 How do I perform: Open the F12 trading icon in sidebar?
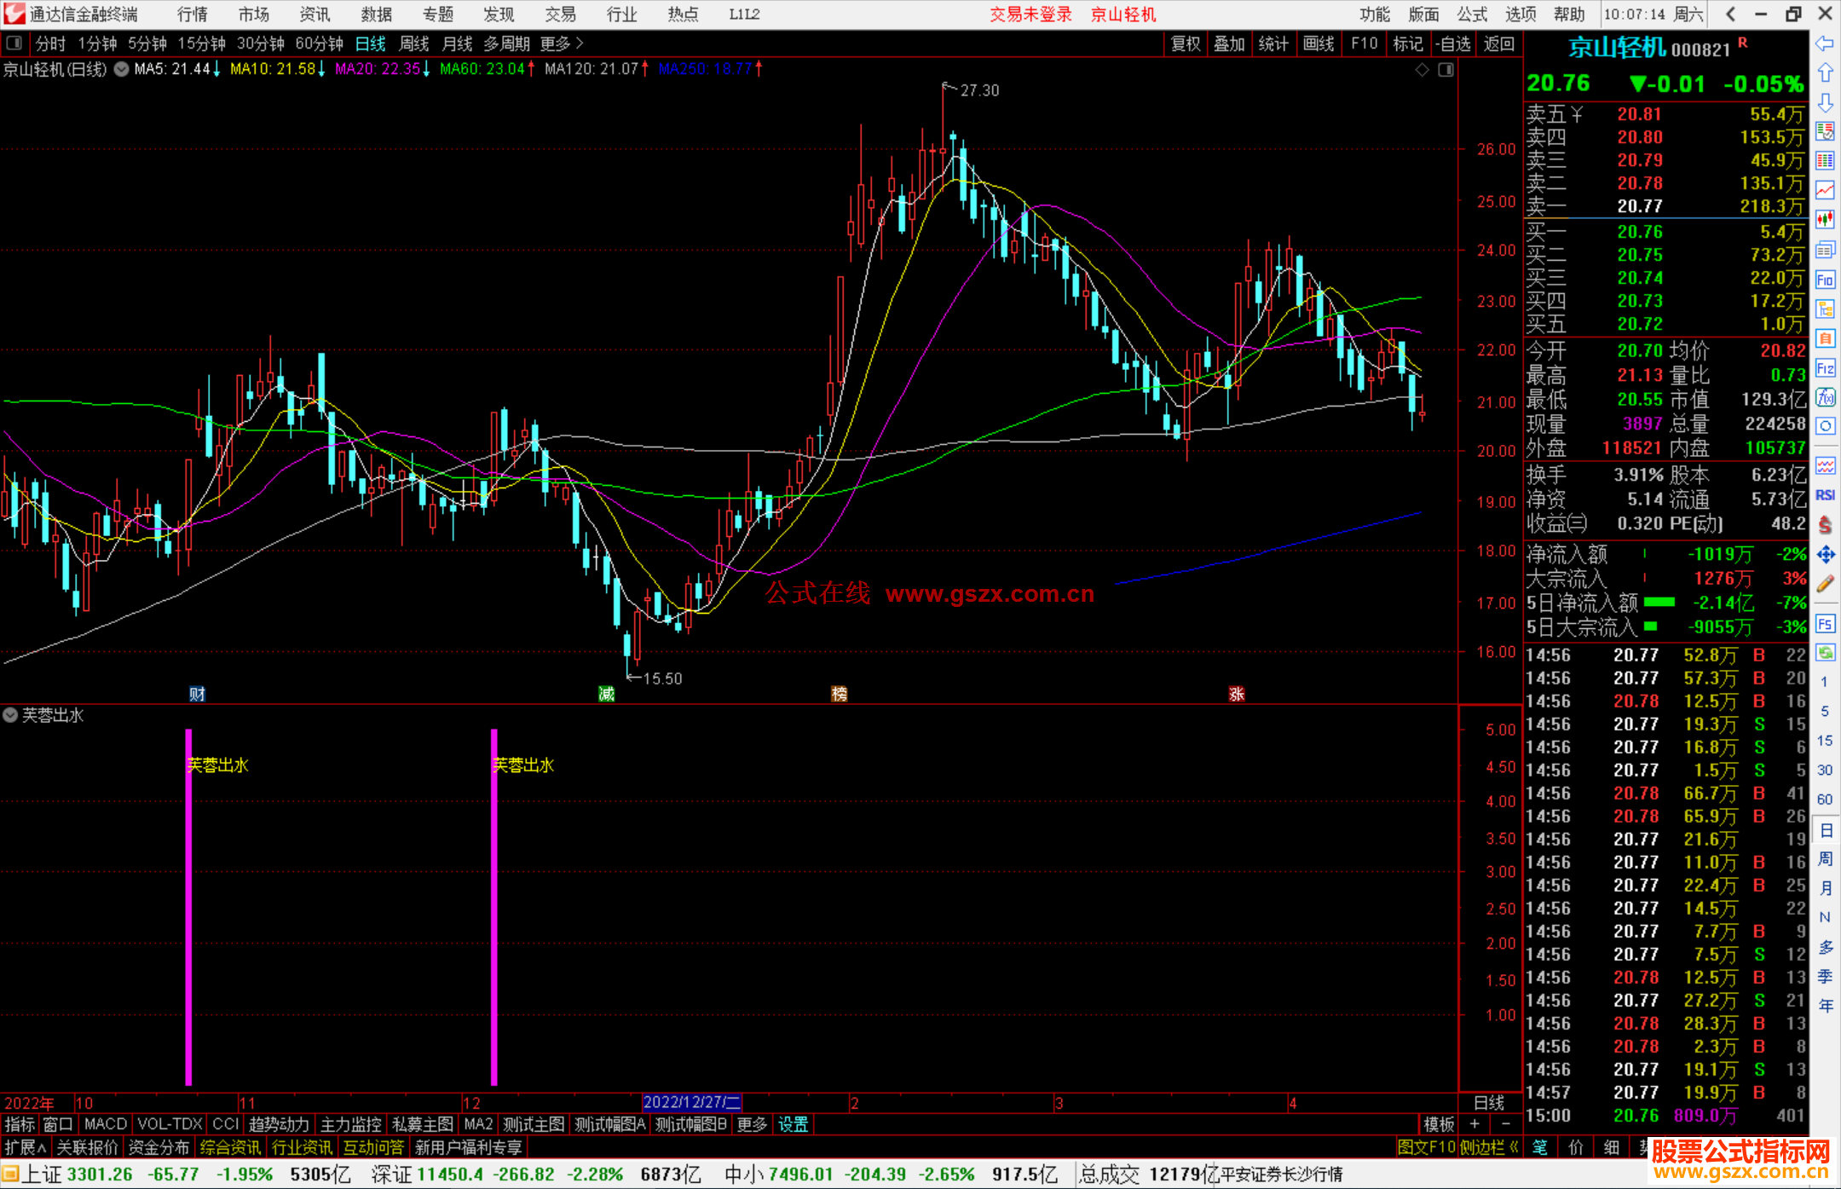(x=1825, y=368)
